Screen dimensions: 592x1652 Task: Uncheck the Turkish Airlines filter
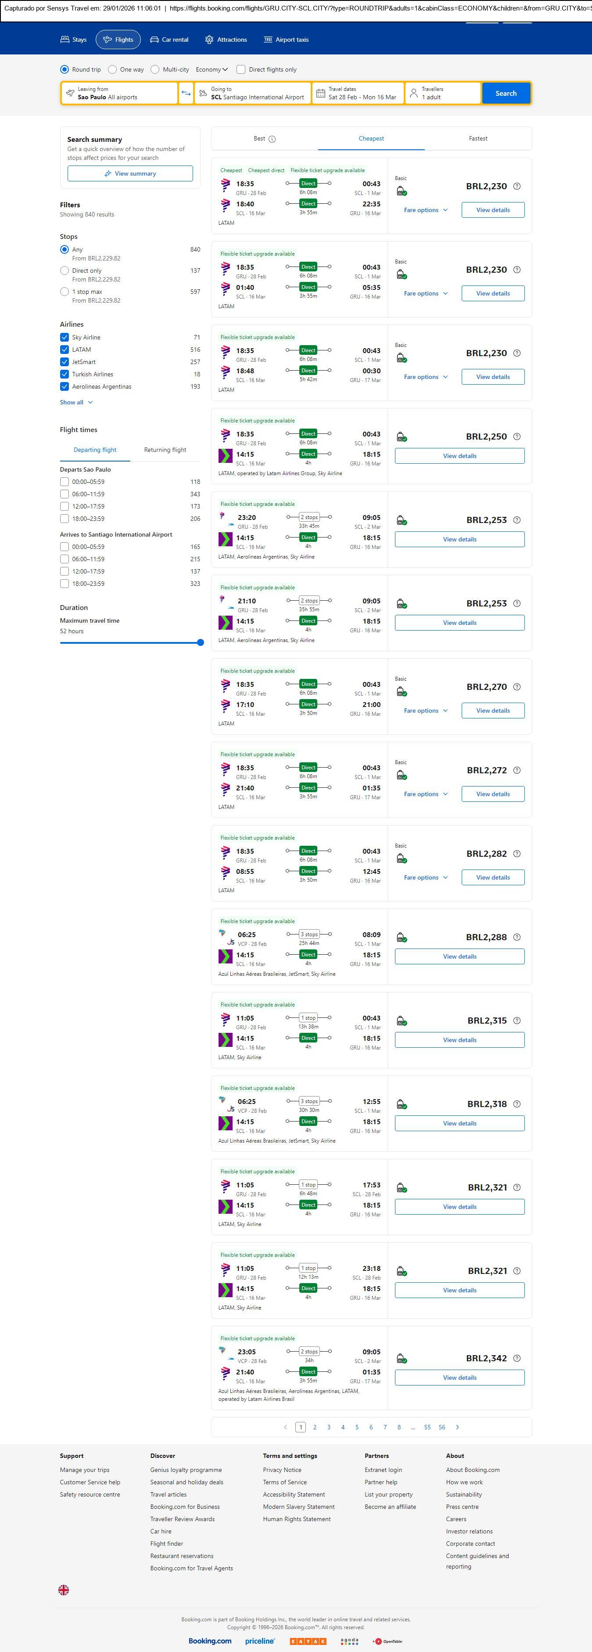coord(64,375)
